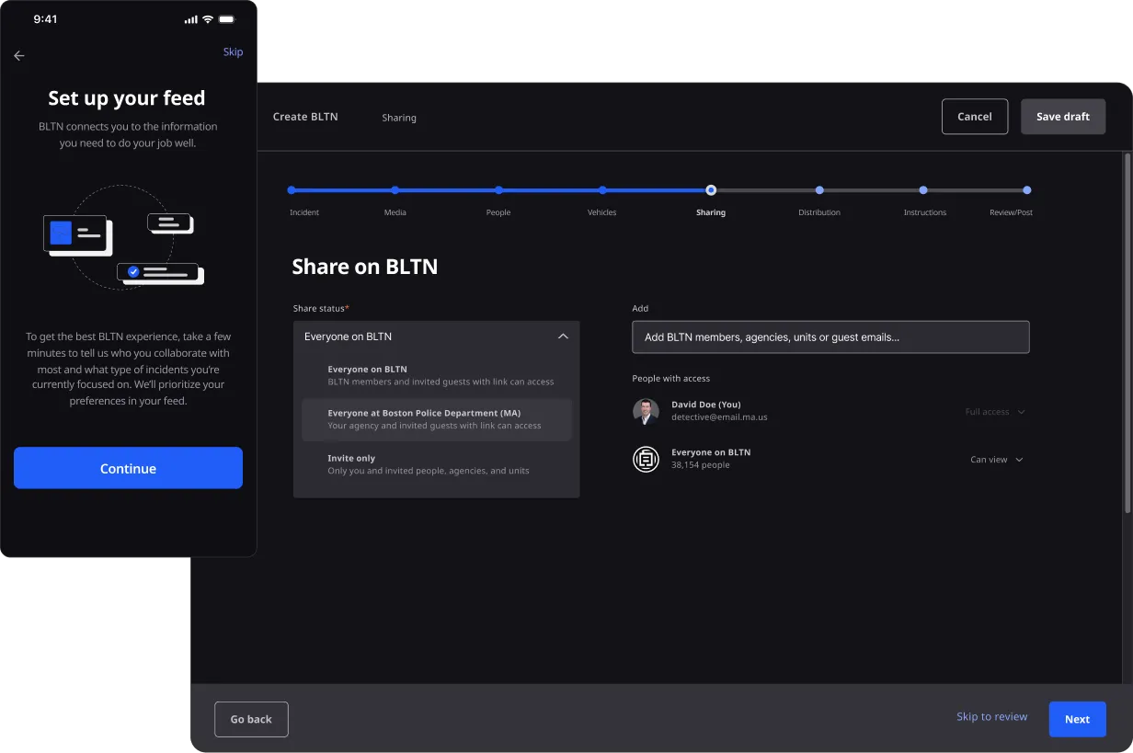Select the Review/Post step dot
This screenshot has height=753, width=1133.
pos(1026,190)
